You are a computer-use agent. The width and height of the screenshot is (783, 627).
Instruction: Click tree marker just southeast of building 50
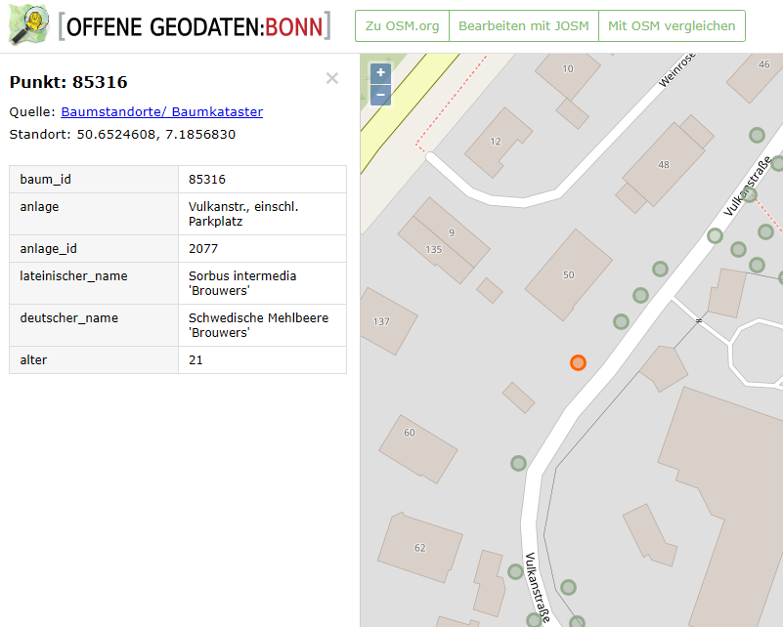tap(621, 321)
